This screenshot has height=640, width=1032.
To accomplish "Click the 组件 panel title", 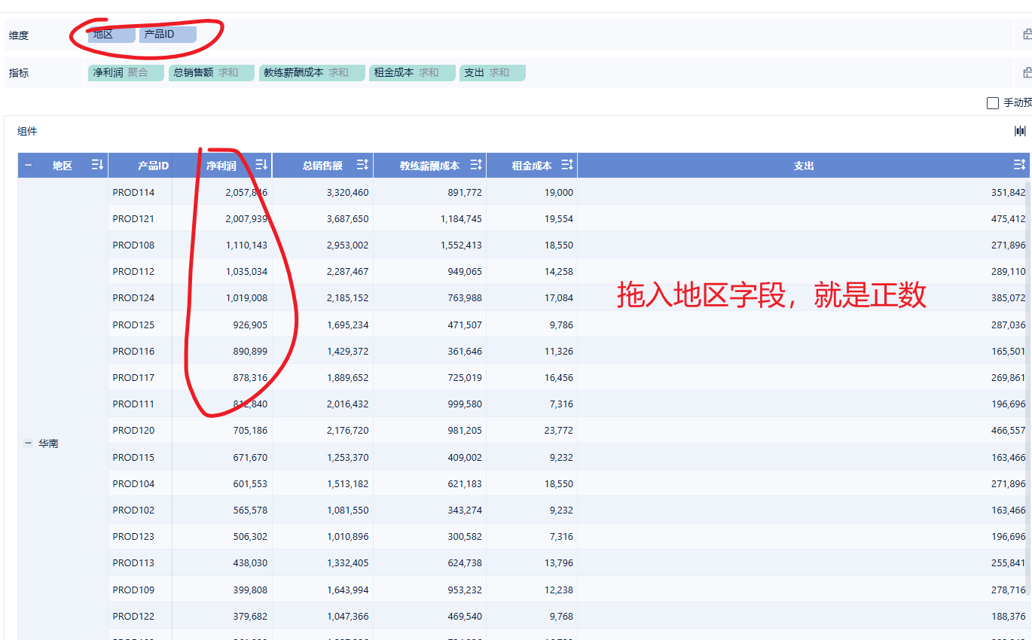I will (27, 131).
